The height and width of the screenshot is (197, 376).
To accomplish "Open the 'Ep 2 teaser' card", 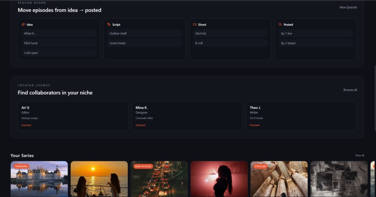I will click(315, 43).
